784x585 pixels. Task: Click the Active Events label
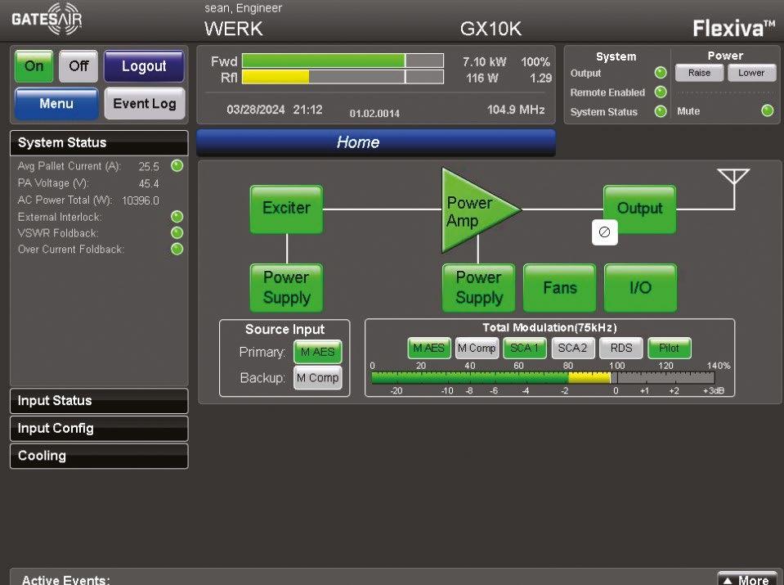[65, 580]
